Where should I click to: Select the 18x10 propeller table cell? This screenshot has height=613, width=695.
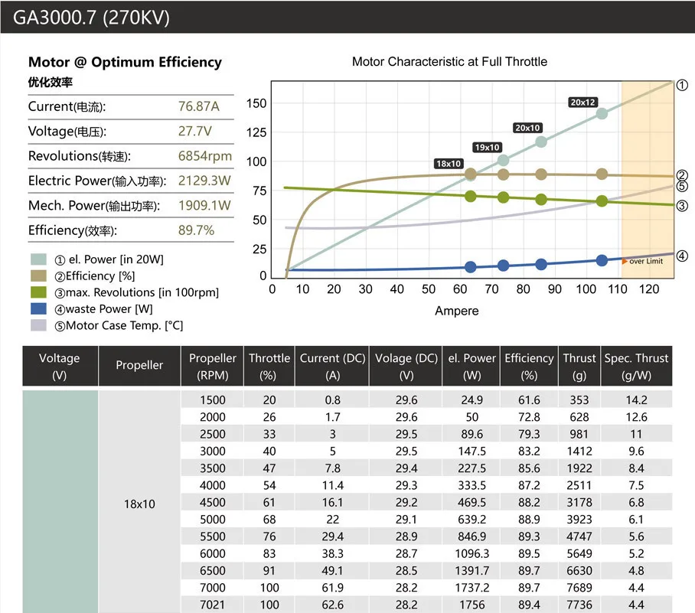click(x=139, y=504)
